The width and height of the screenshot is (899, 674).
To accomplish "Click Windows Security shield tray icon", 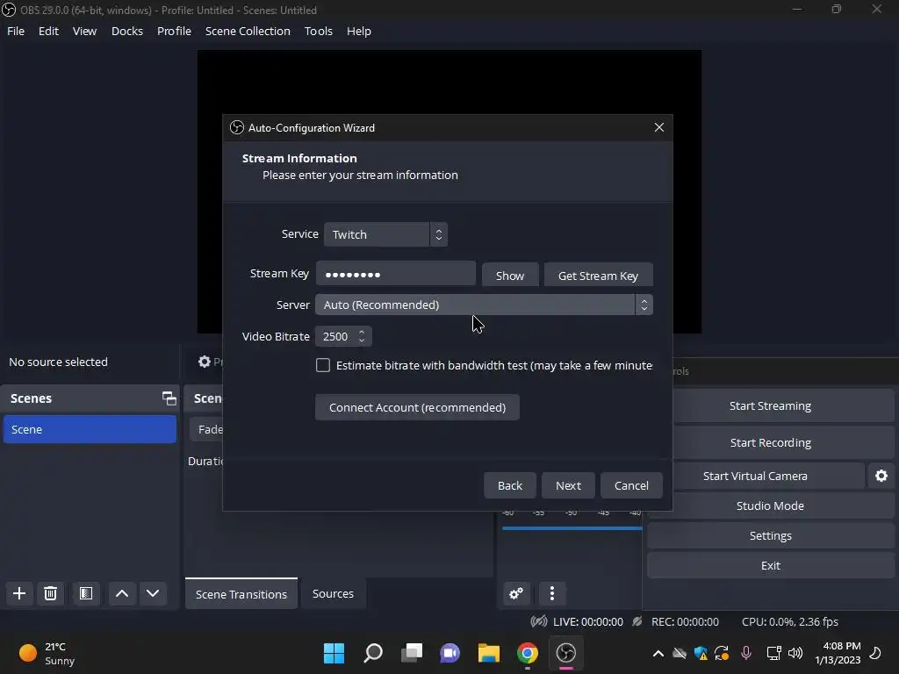I will 701,653.
